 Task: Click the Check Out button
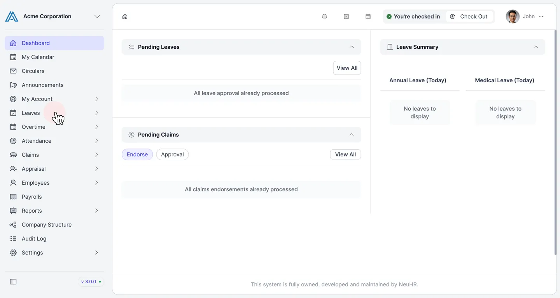click(469, 16)
